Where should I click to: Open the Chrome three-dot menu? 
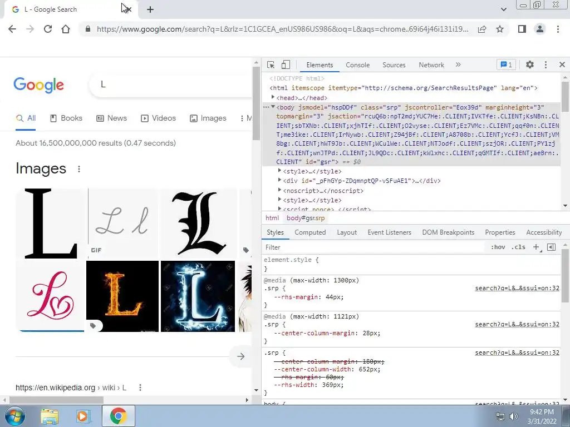click(558, 29)
